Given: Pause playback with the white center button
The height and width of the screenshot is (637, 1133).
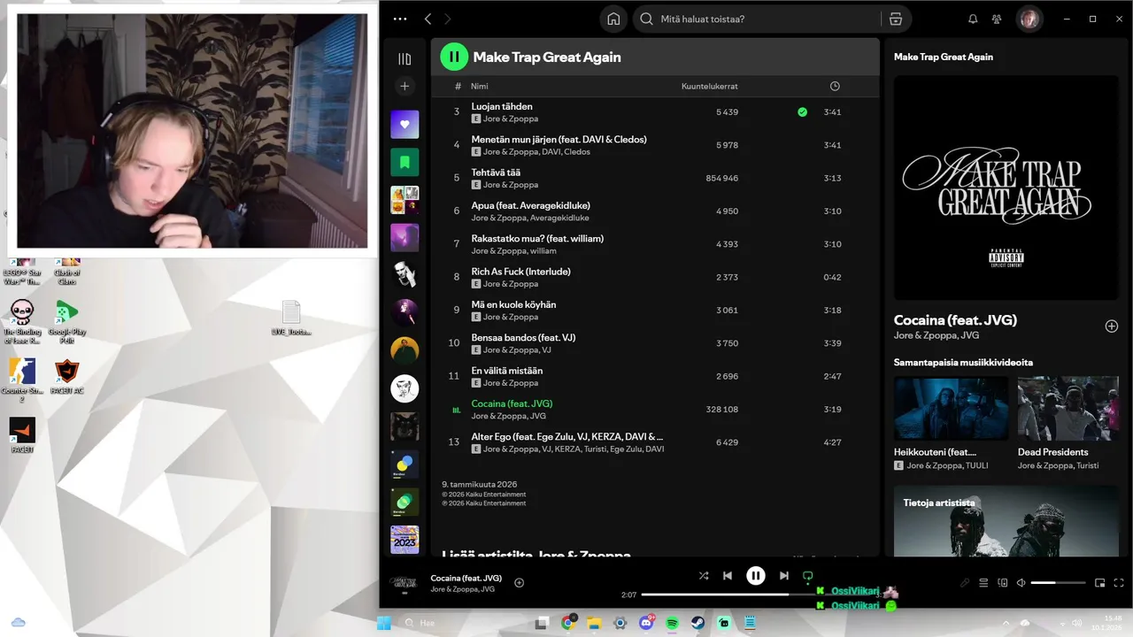Looking at the screenshot, I should click(x=756, y=576).
